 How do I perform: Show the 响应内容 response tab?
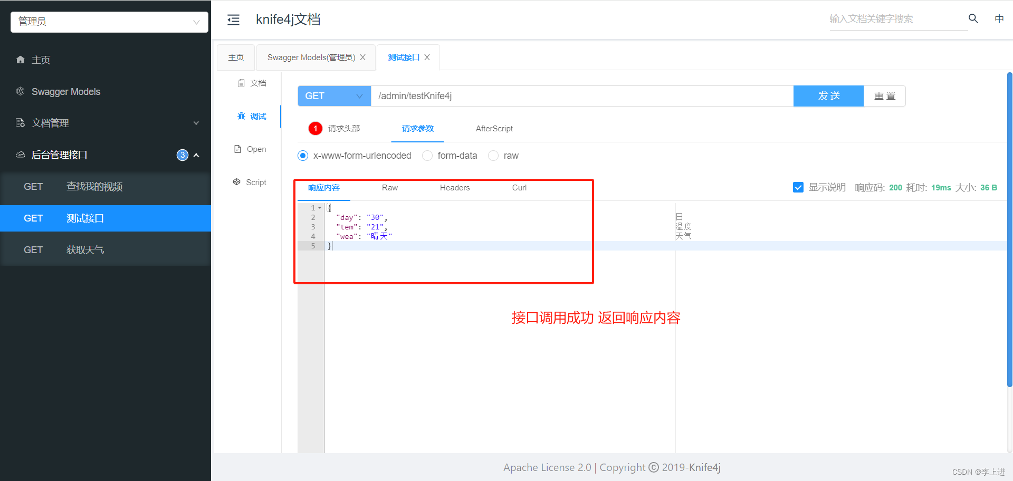tap(324, 188)
